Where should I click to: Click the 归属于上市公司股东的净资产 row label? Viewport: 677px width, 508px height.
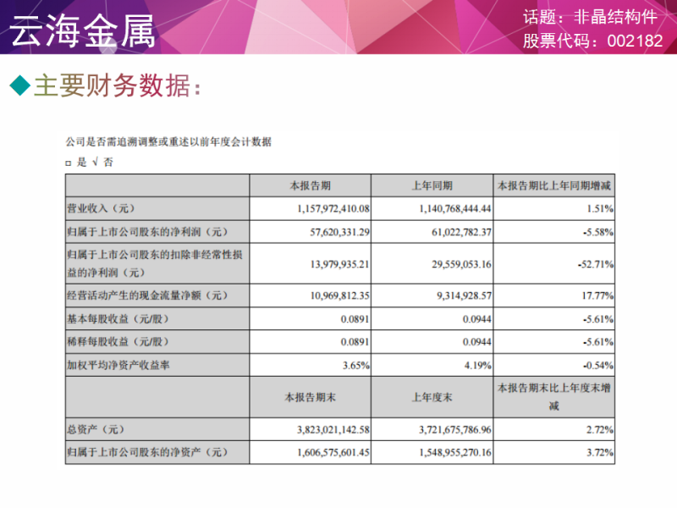click(147, 452)
